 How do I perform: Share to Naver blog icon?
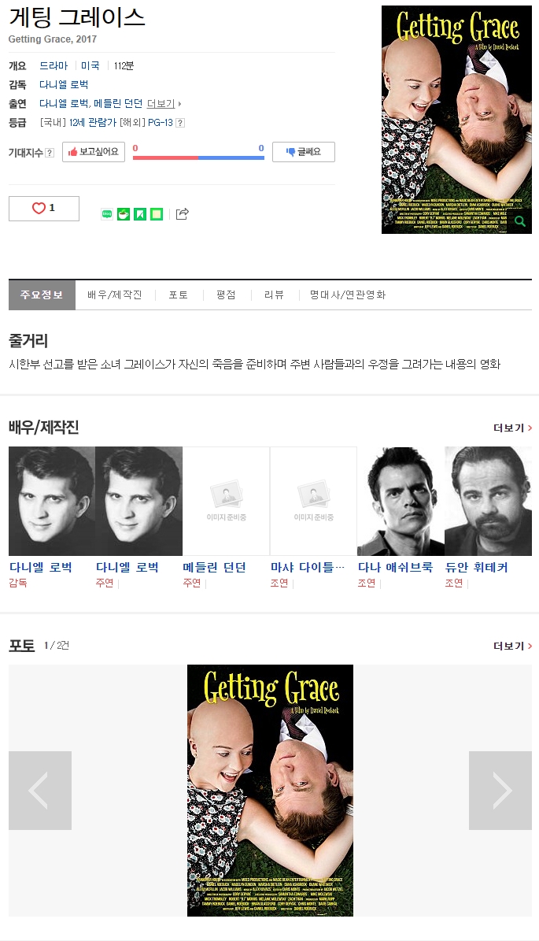pyautogui.click(x=107, y=213)
